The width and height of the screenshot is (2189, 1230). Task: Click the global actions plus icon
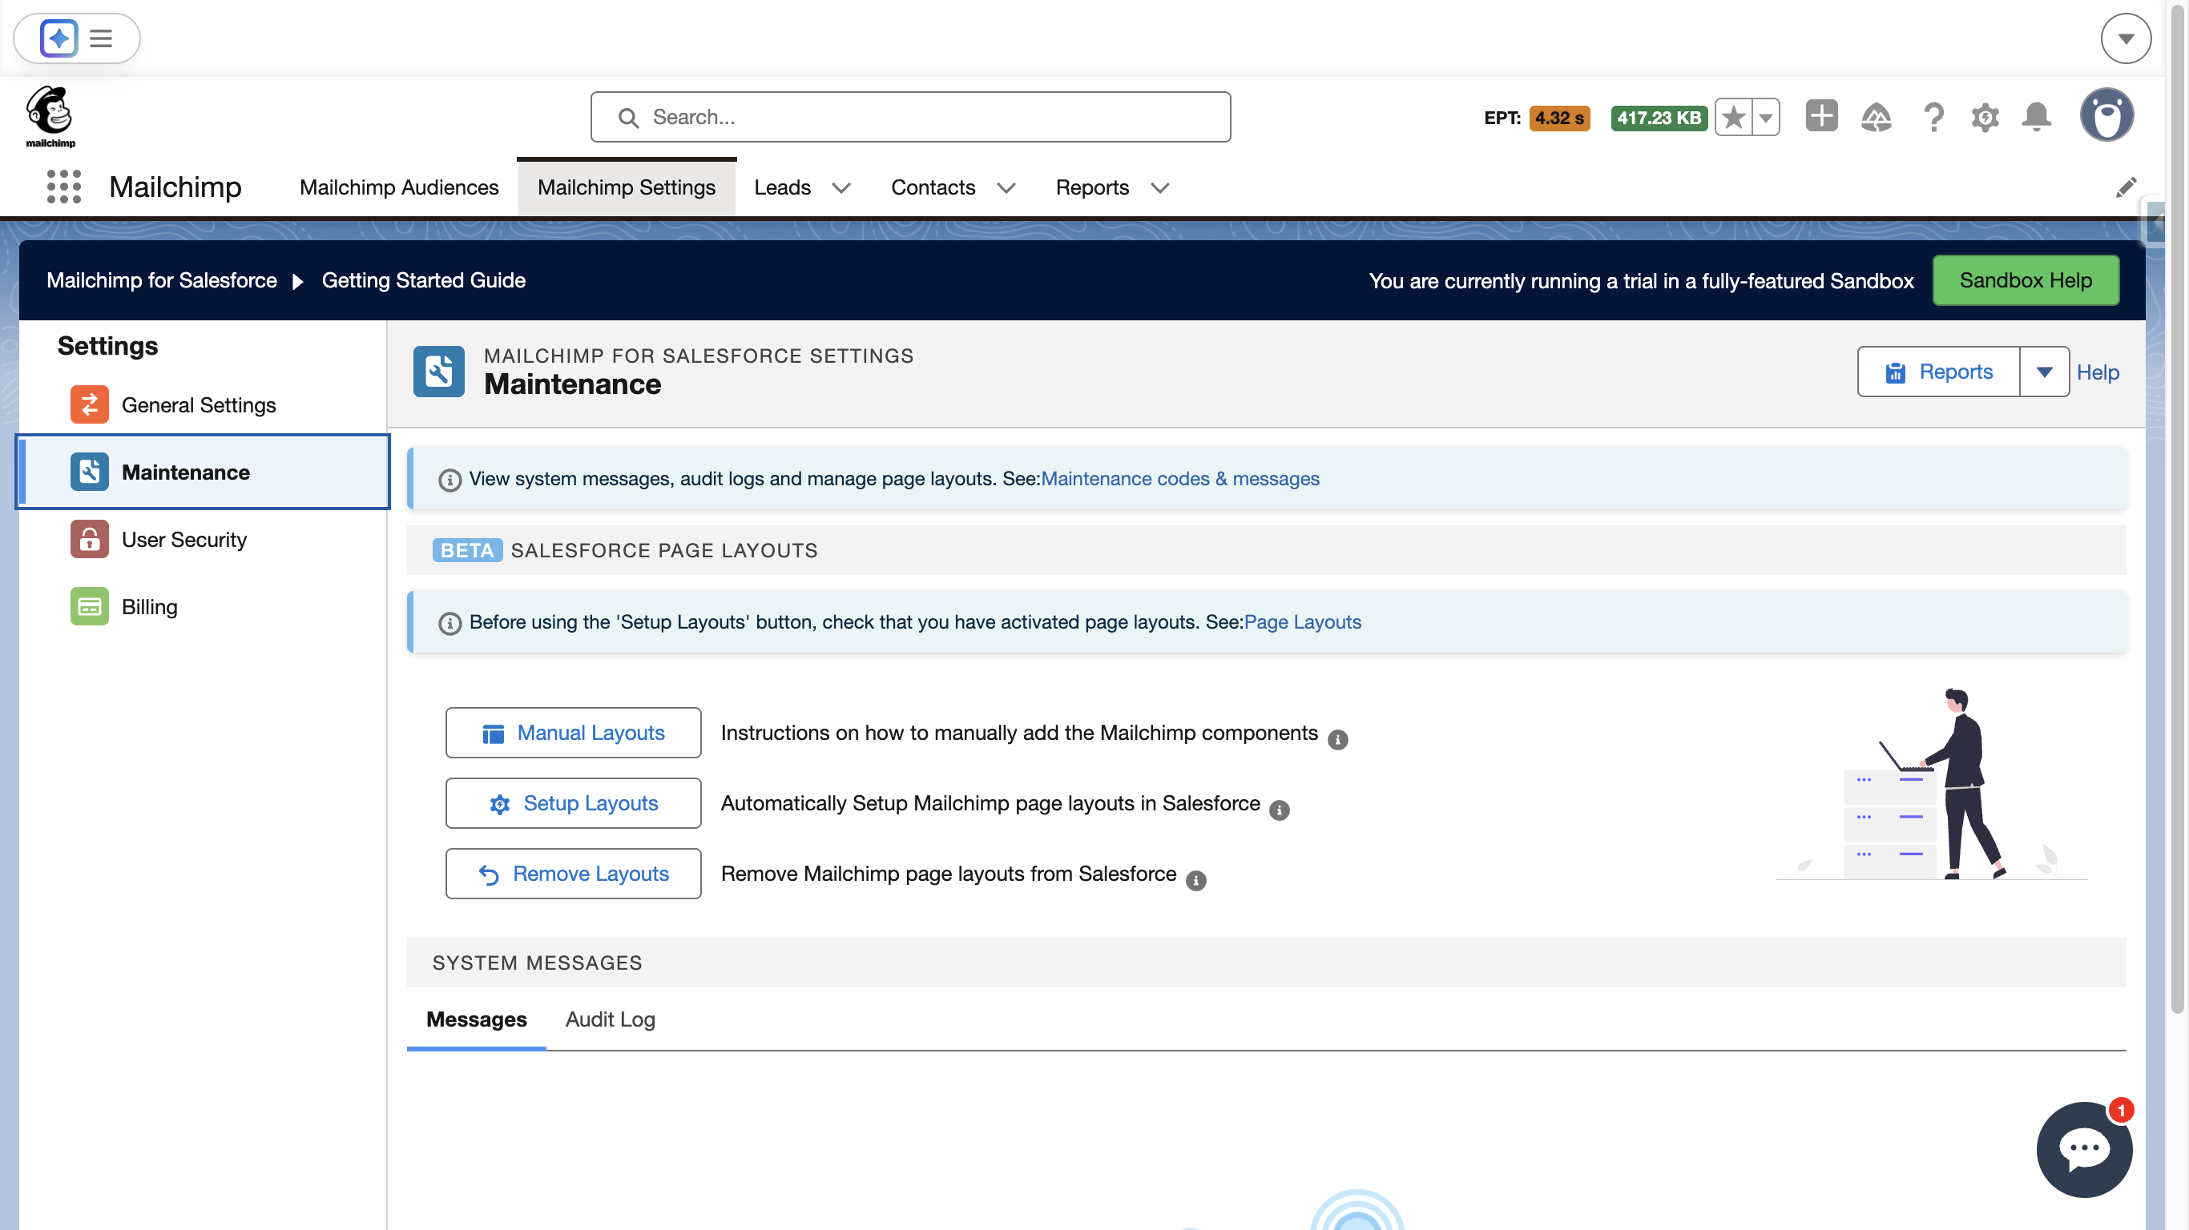click(1821, 116)
